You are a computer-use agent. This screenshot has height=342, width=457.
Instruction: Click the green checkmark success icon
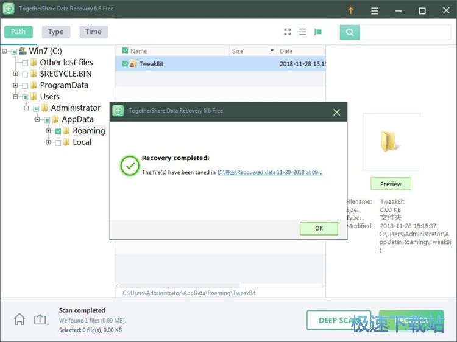(130, 166)
